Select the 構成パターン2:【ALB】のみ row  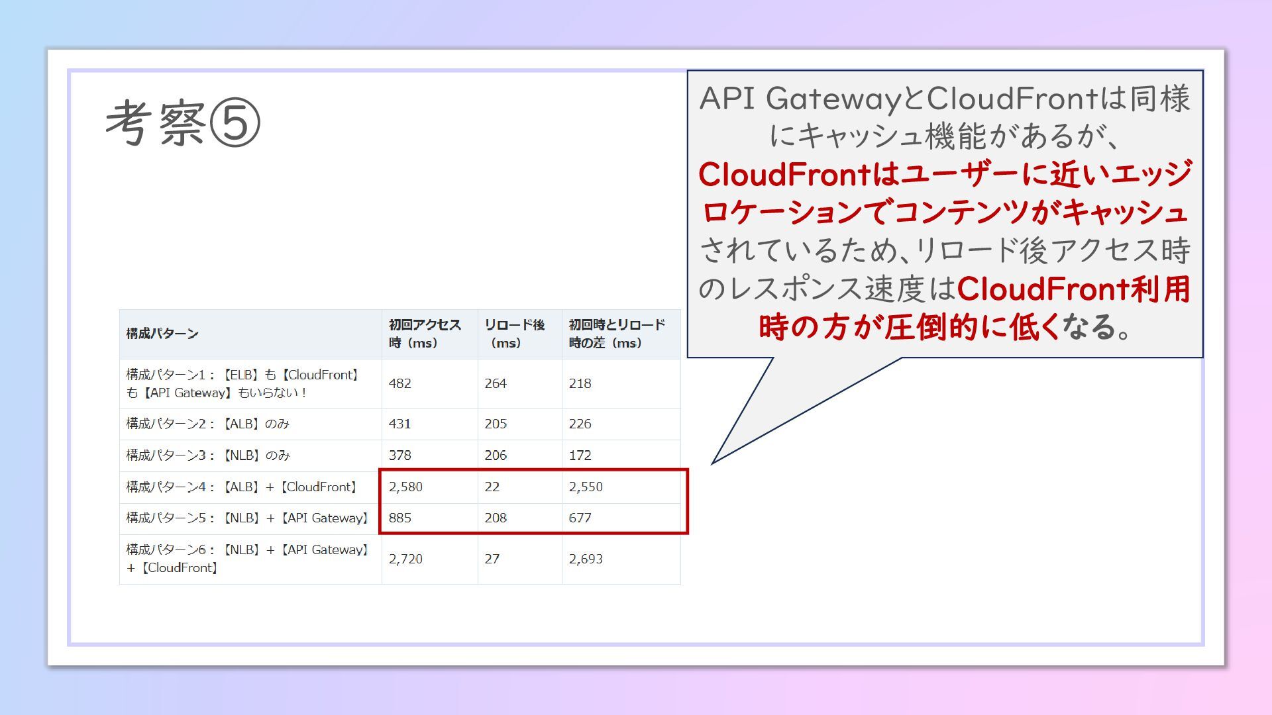(x=208, y=424)
